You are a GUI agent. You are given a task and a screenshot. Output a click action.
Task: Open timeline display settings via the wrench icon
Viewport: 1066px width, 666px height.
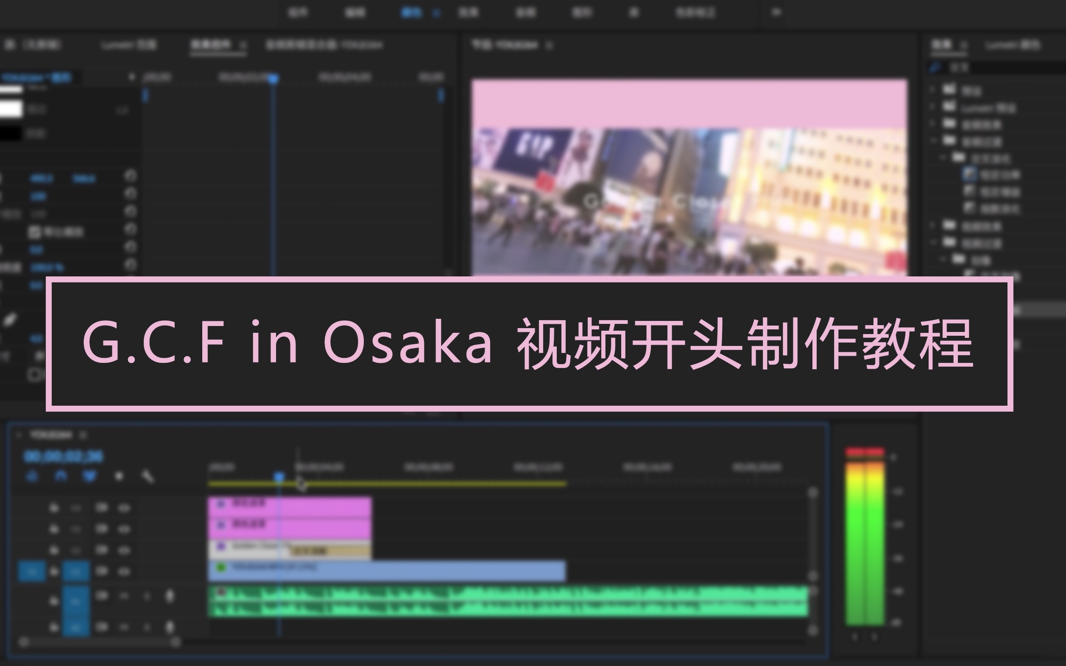[148, 476]
